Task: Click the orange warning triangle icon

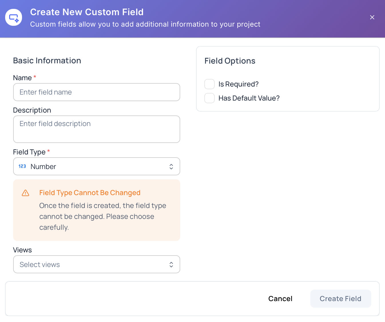Action: pyautogui.click(x=25, y=193)
